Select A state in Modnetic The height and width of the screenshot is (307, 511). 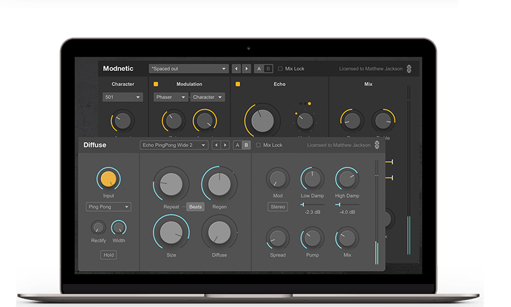259,69
